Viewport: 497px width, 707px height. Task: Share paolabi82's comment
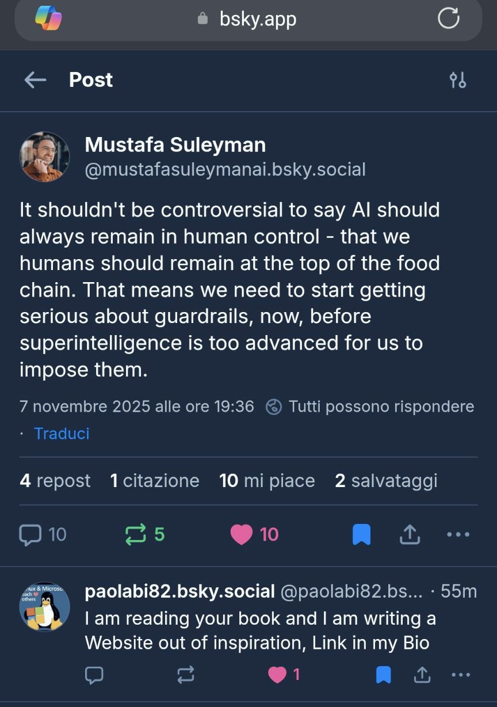pos(422,674)
